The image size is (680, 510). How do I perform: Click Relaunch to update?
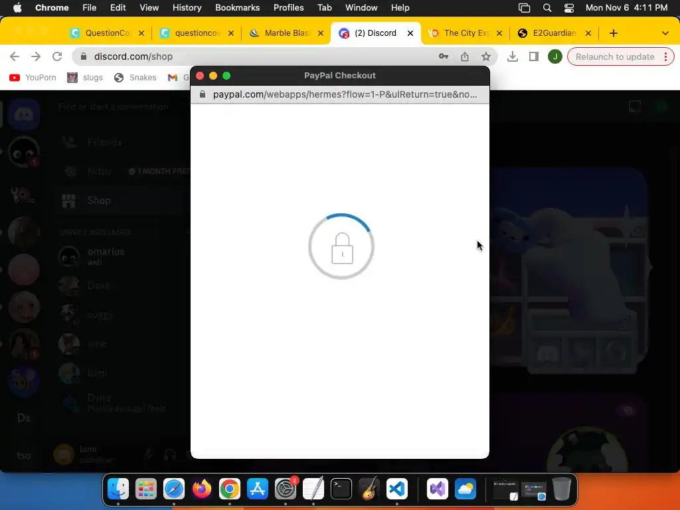point(614,57)
